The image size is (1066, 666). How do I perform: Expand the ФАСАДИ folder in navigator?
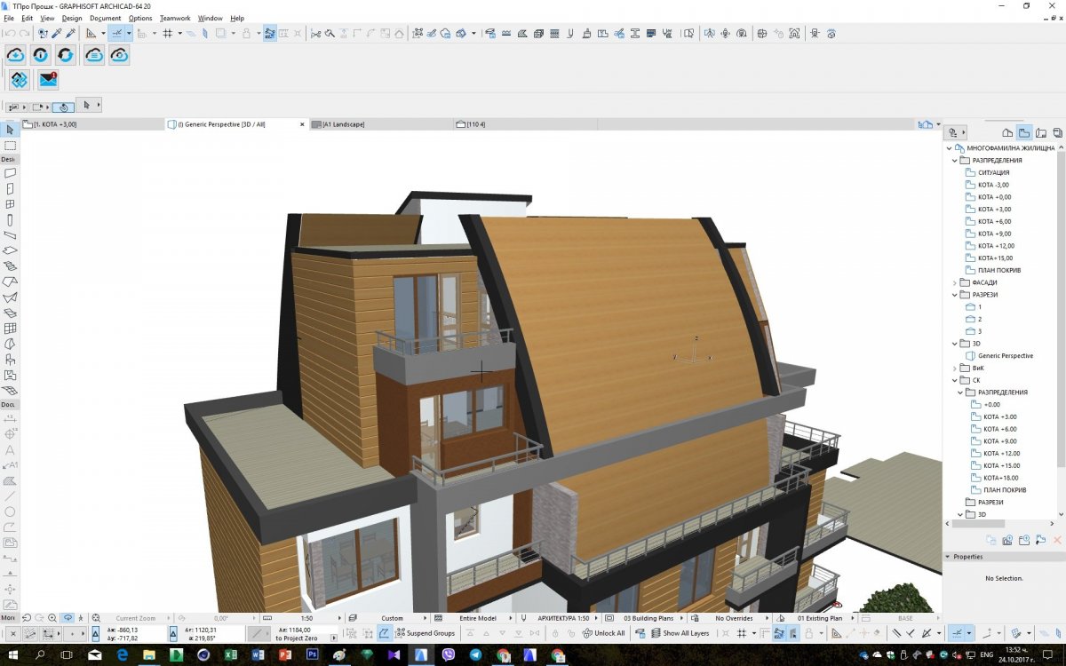click(955, 282)
